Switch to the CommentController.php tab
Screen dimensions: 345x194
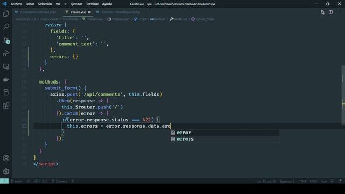35,12
